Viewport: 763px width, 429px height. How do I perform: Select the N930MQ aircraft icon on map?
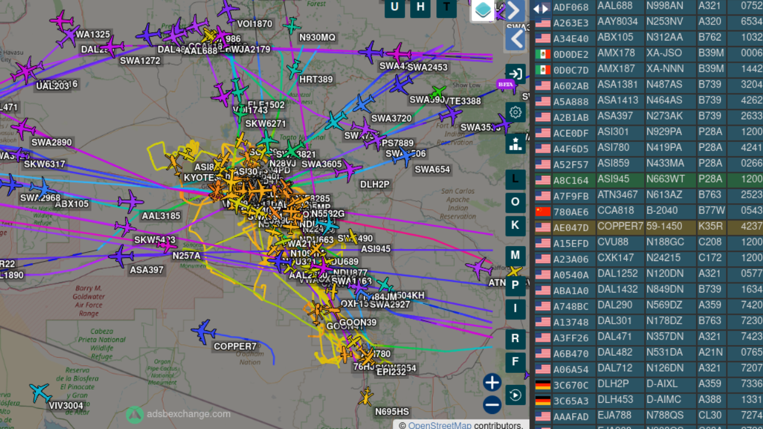click(x=291, y=26)
